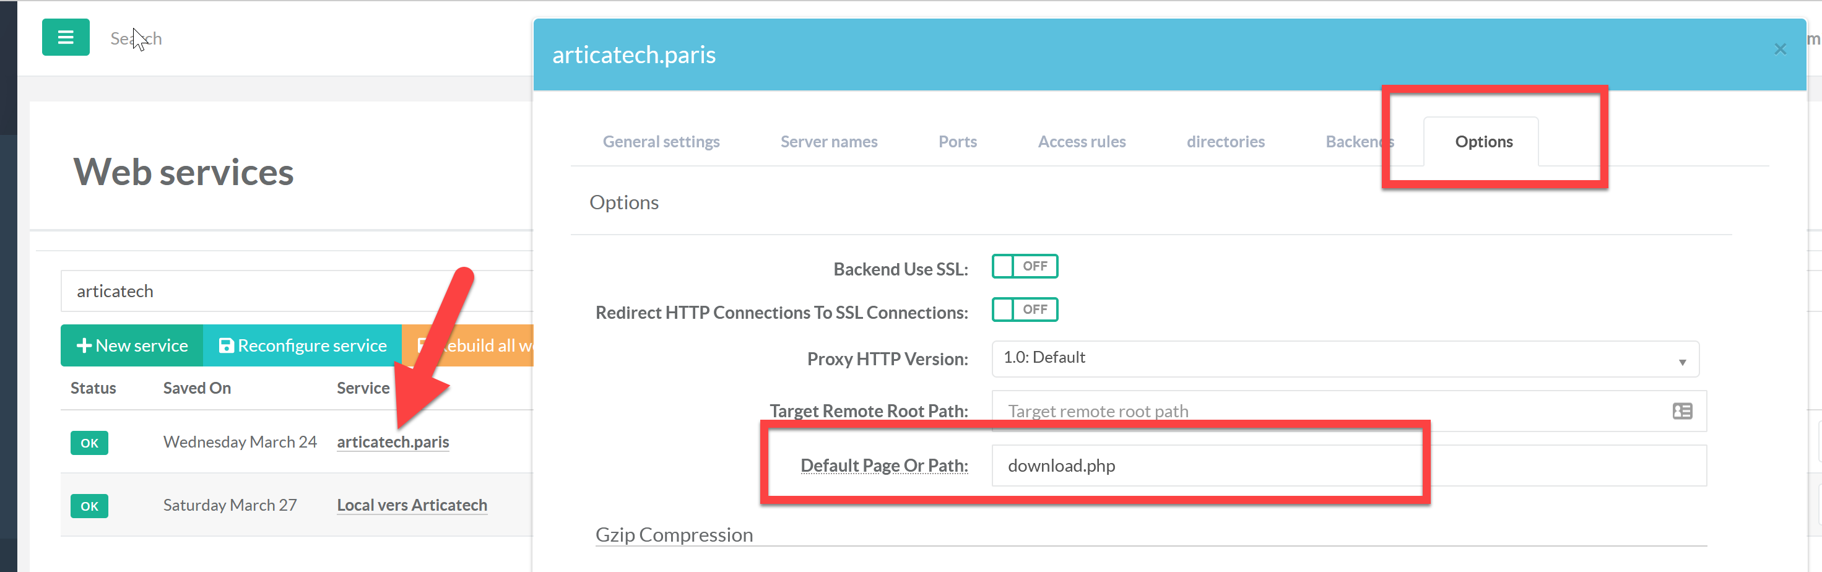Open the Local vers Articatech link
Image resolution: width=1822 pixels, height=572 pixels.
tap(412, 505)
